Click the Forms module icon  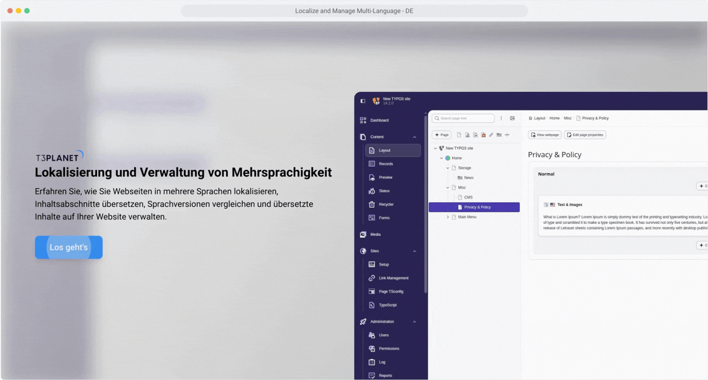pyautogui.click(x=372, y=218)
